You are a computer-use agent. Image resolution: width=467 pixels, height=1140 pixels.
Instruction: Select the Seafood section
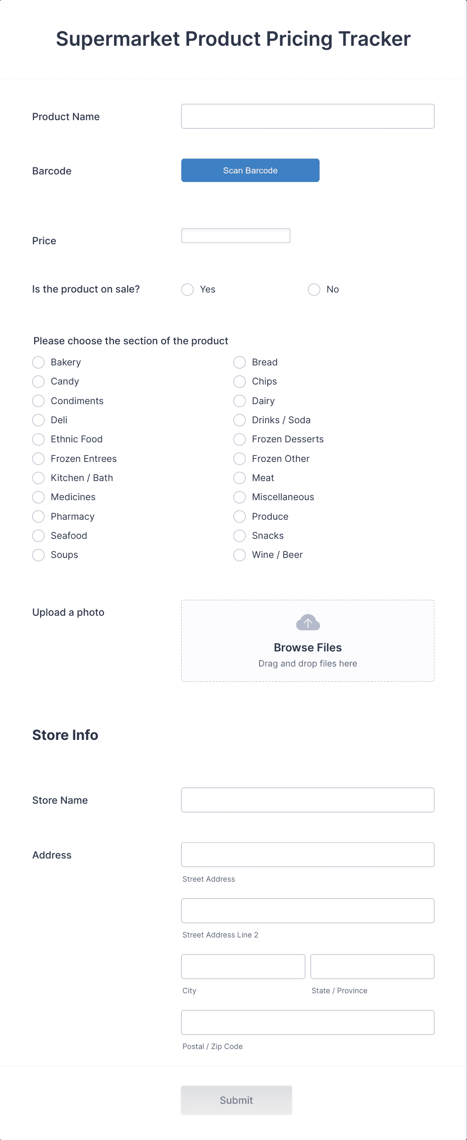[x=38, y=536]
